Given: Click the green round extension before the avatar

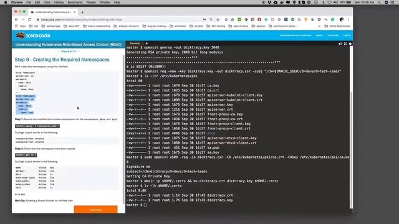Looking at the screenshot, I should point(332,19).
